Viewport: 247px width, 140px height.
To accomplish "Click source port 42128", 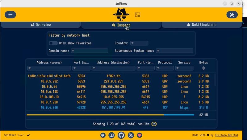I will tap(81, 107).
